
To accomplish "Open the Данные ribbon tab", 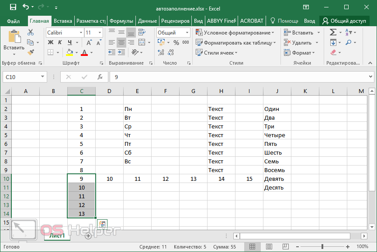I will point(147,21).
